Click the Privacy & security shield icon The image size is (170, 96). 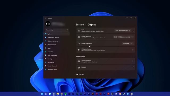(45, 66)
